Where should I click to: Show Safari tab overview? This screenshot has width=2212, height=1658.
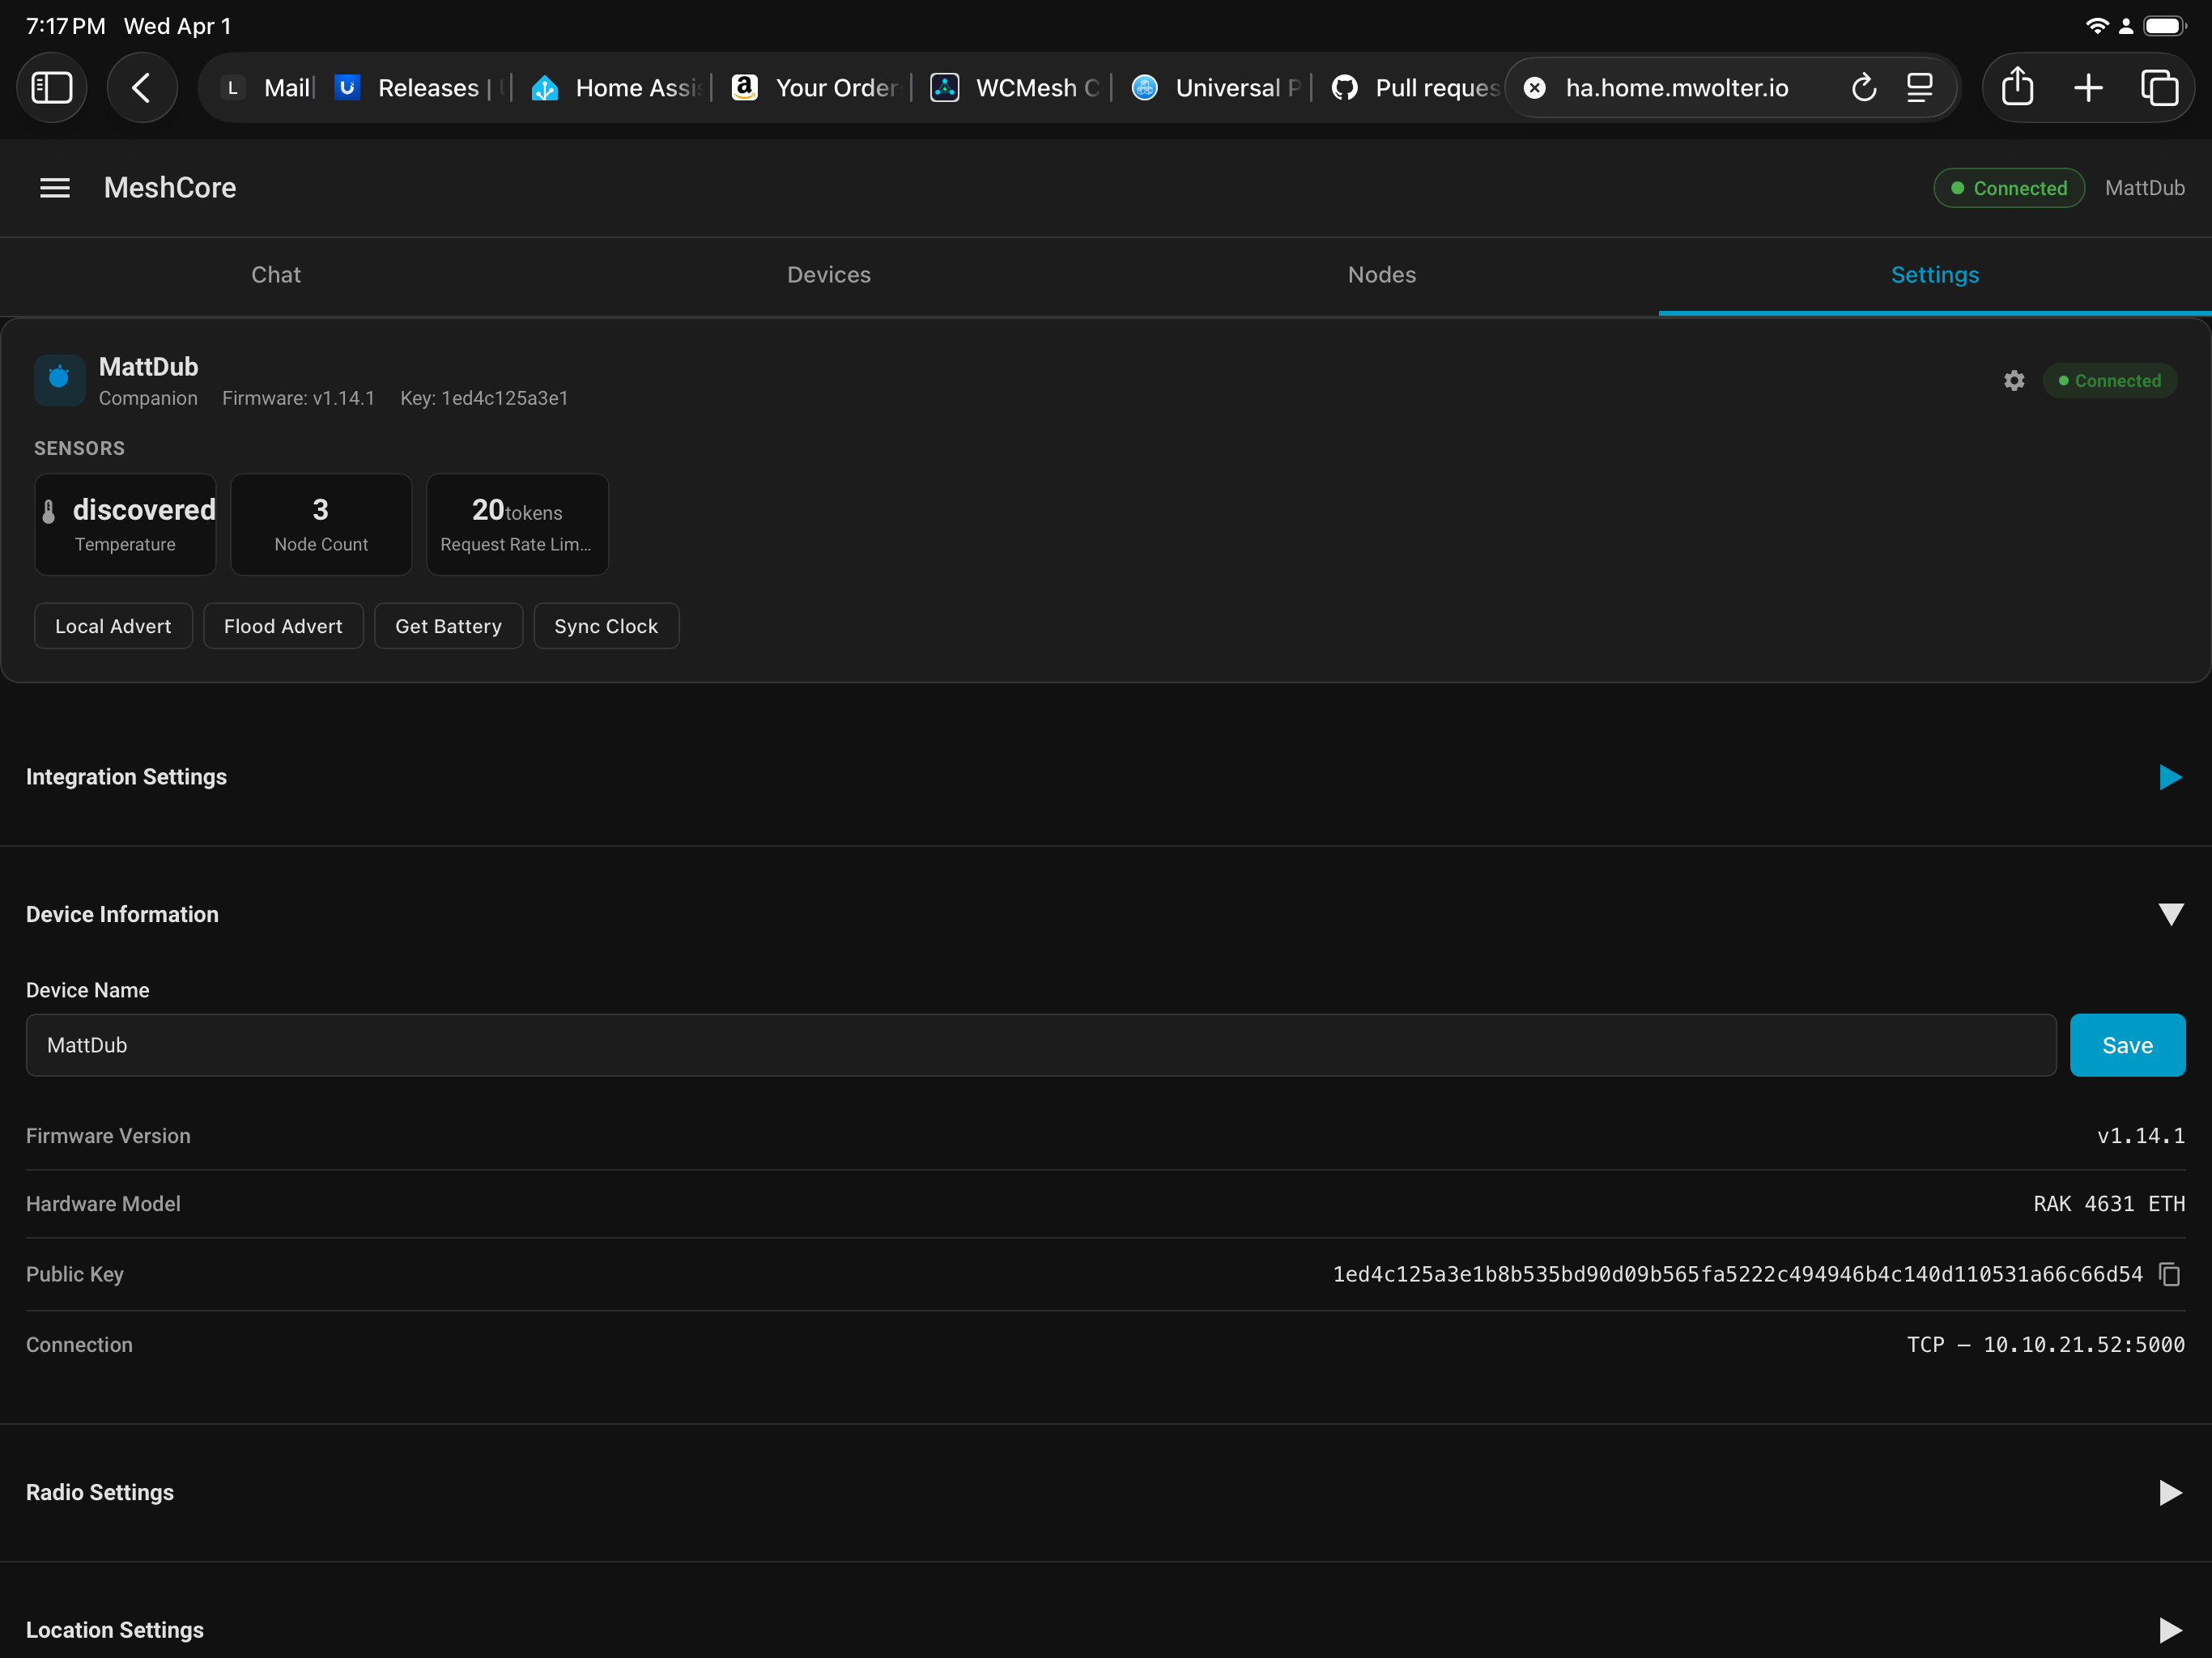tap(2159, 88)
